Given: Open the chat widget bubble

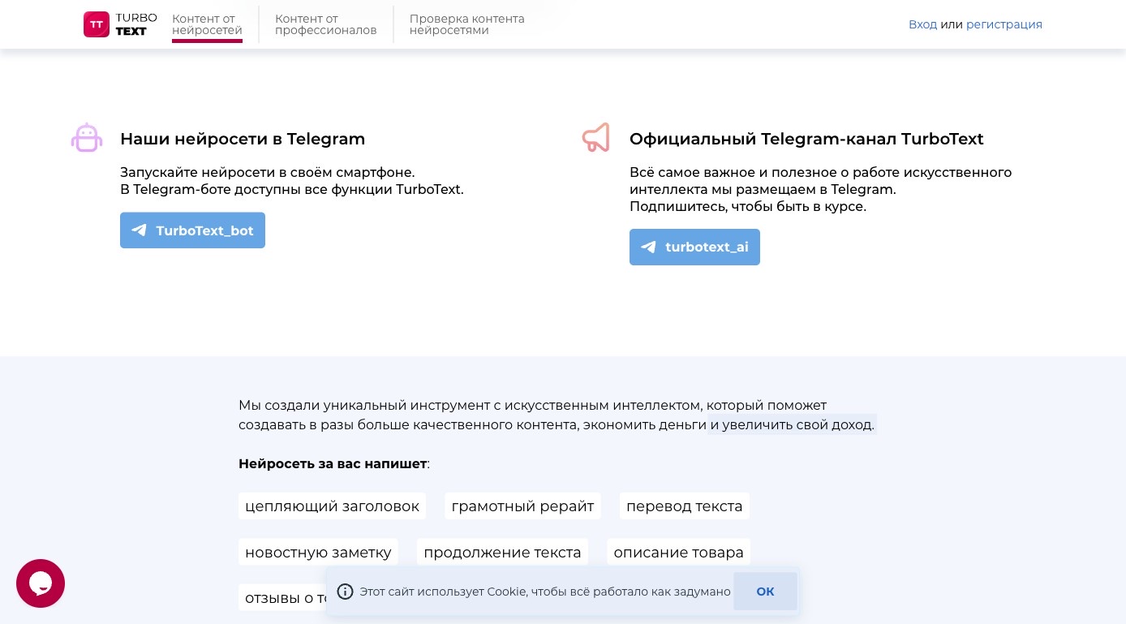Looking at the screenshot, I should click(x=41, y=583).
